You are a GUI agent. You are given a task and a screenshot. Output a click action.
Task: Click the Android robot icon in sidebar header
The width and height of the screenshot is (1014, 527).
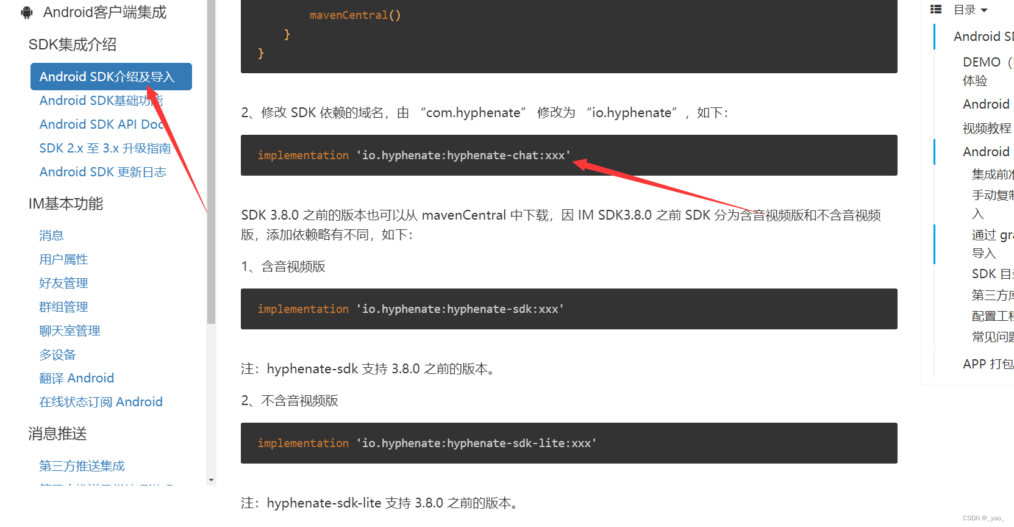pyautogui.click(x=27, y=12)
